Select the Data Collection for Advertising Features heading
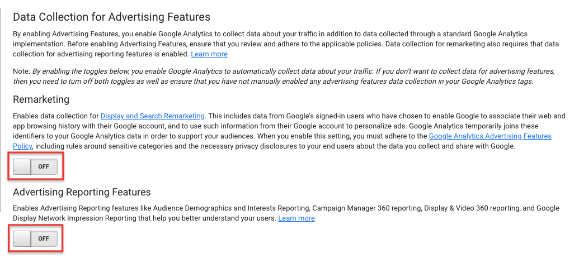 pos(111,17)
